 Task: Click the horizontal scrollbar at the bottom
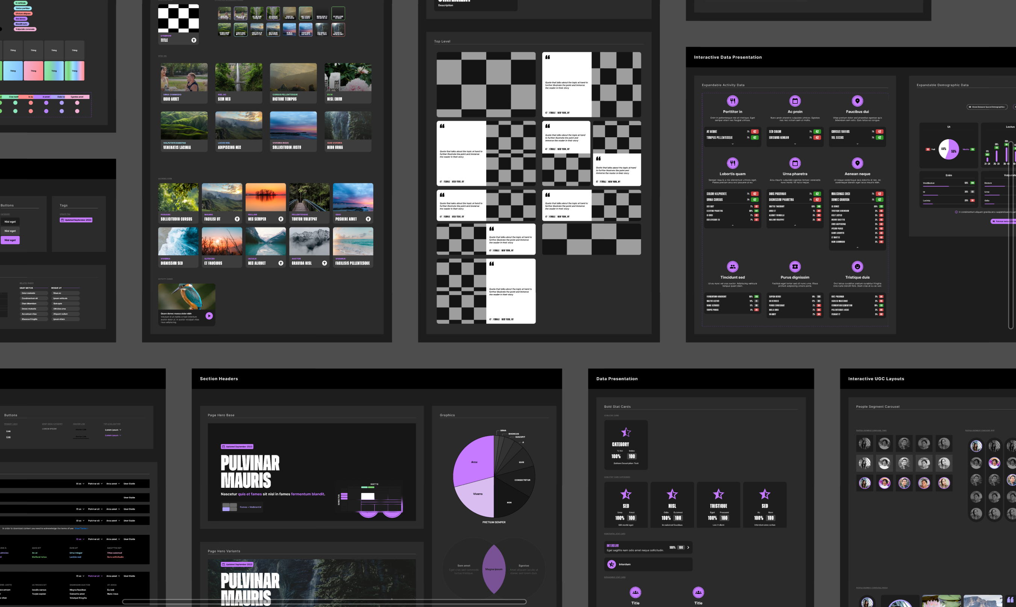pos(324,602)
